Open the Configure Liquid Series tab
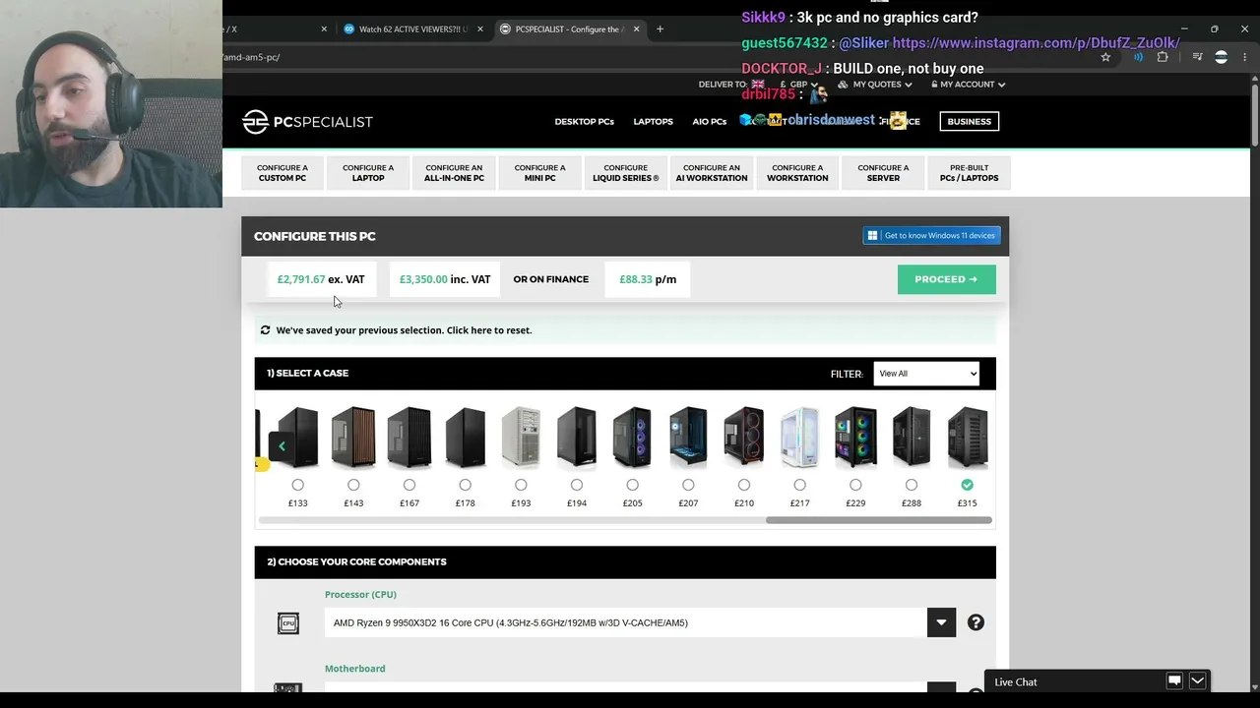Viewport: 1260px width, 708px height. 626,173
